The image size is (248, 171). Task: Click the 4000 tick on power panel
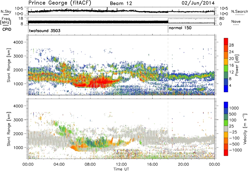pyautogui.click(x=18, y=42)
